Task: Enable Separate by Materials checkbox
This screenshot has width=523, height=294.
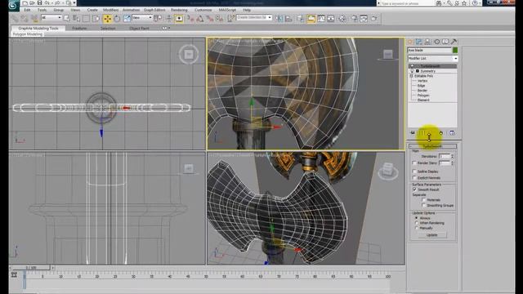Action: [x=423, y=199]
